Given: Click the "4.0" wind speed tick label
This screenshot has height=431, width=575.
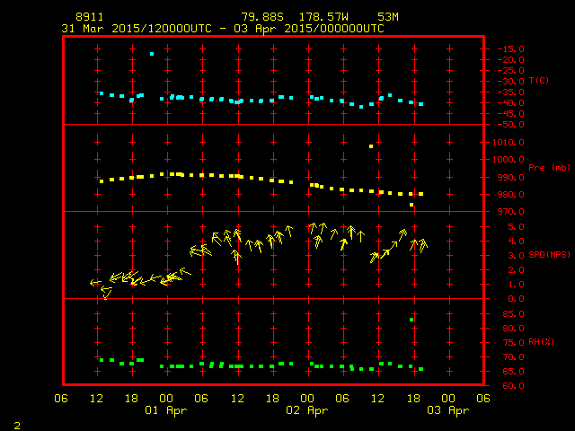Looking at the screenshot, I should click(x=516, y=242).
